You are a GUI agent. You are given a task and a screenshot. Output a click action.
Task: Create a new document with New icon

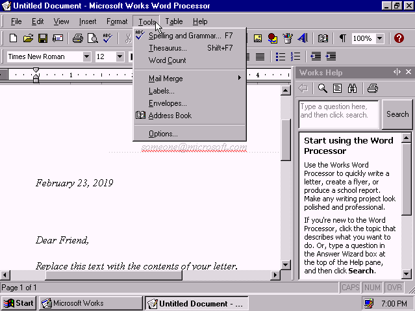point(13,38)
